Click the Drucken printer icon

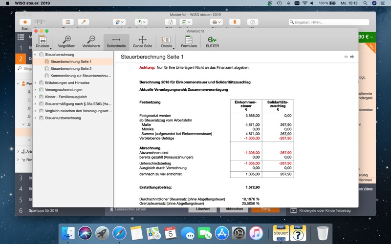(43, 40)
